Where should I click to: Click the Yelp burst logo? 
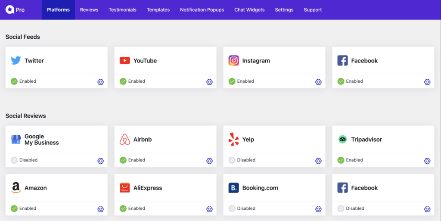[x=233, y=140]
